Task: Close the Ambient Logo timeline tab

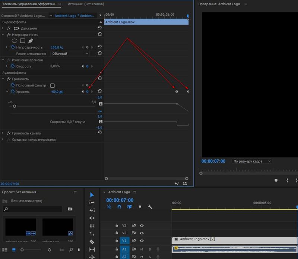Action: [104, 192]
